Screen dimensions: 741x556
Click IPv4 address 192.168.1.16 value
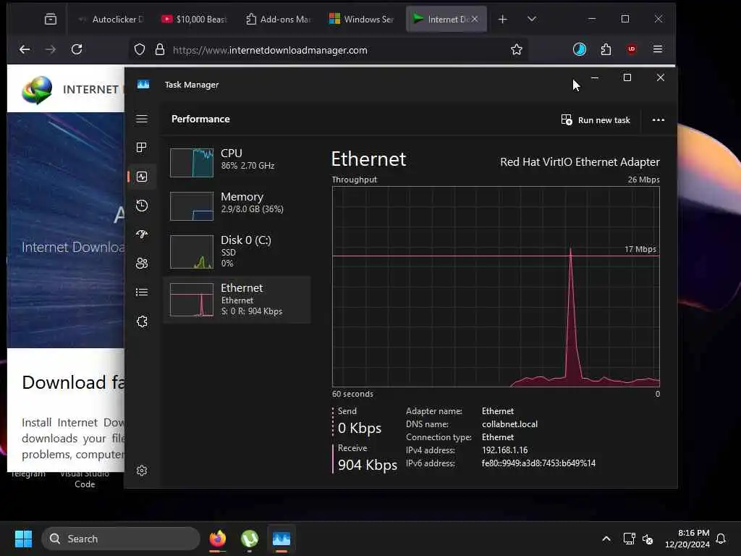(504, 450)
